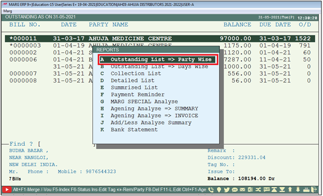Click the phone call icon in bottom toolbar
This screenshot has height=196, width=323.
(x=211, y=190)
